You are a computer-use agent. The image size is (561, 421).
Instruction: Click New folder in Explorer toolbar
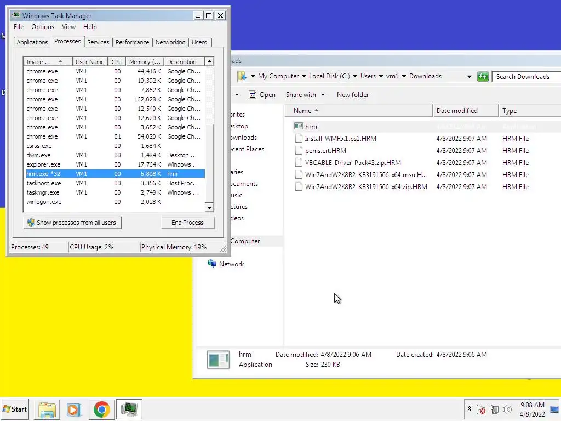(x=352, y=95)
